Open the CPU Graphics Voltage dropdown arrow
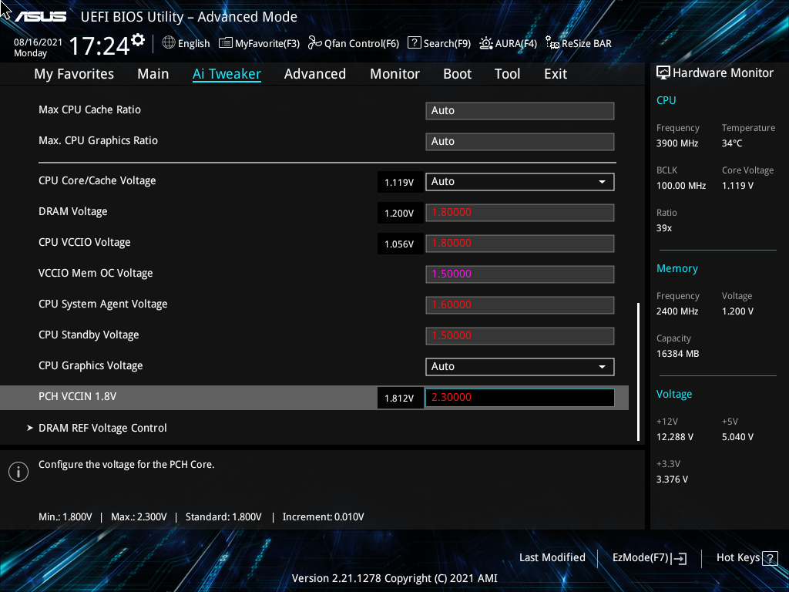 pos(602,366)
